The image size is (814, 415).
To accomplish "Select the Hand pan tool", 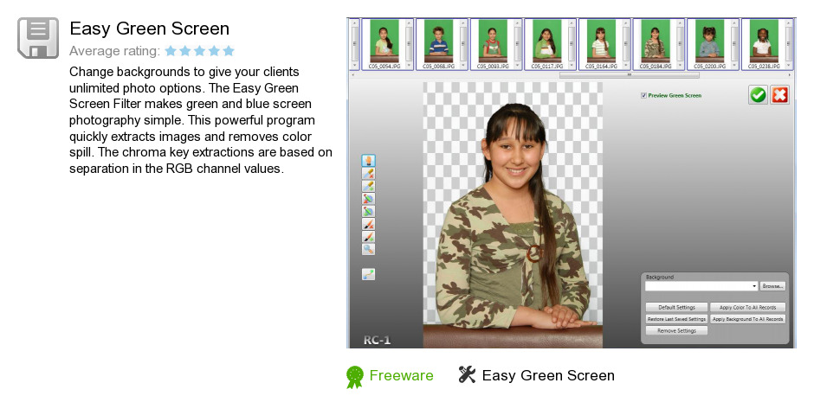I will pos(368,161).
